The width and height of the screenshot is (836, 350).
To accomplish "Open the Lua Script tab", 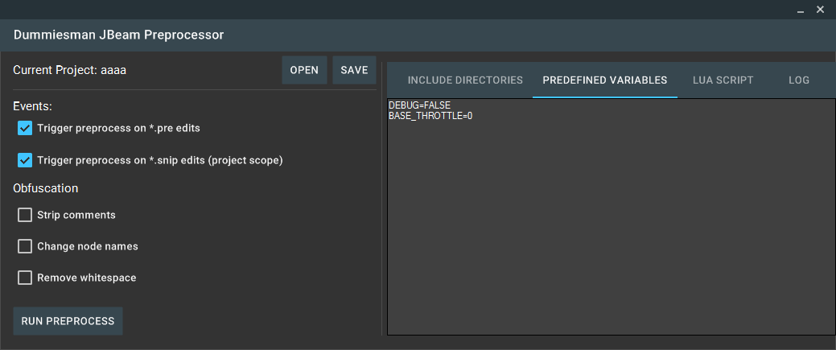I will [723, 80].
